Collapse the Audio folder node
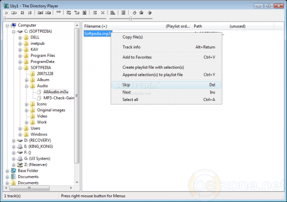Screen dimensions: 287x202 [27, 86]
